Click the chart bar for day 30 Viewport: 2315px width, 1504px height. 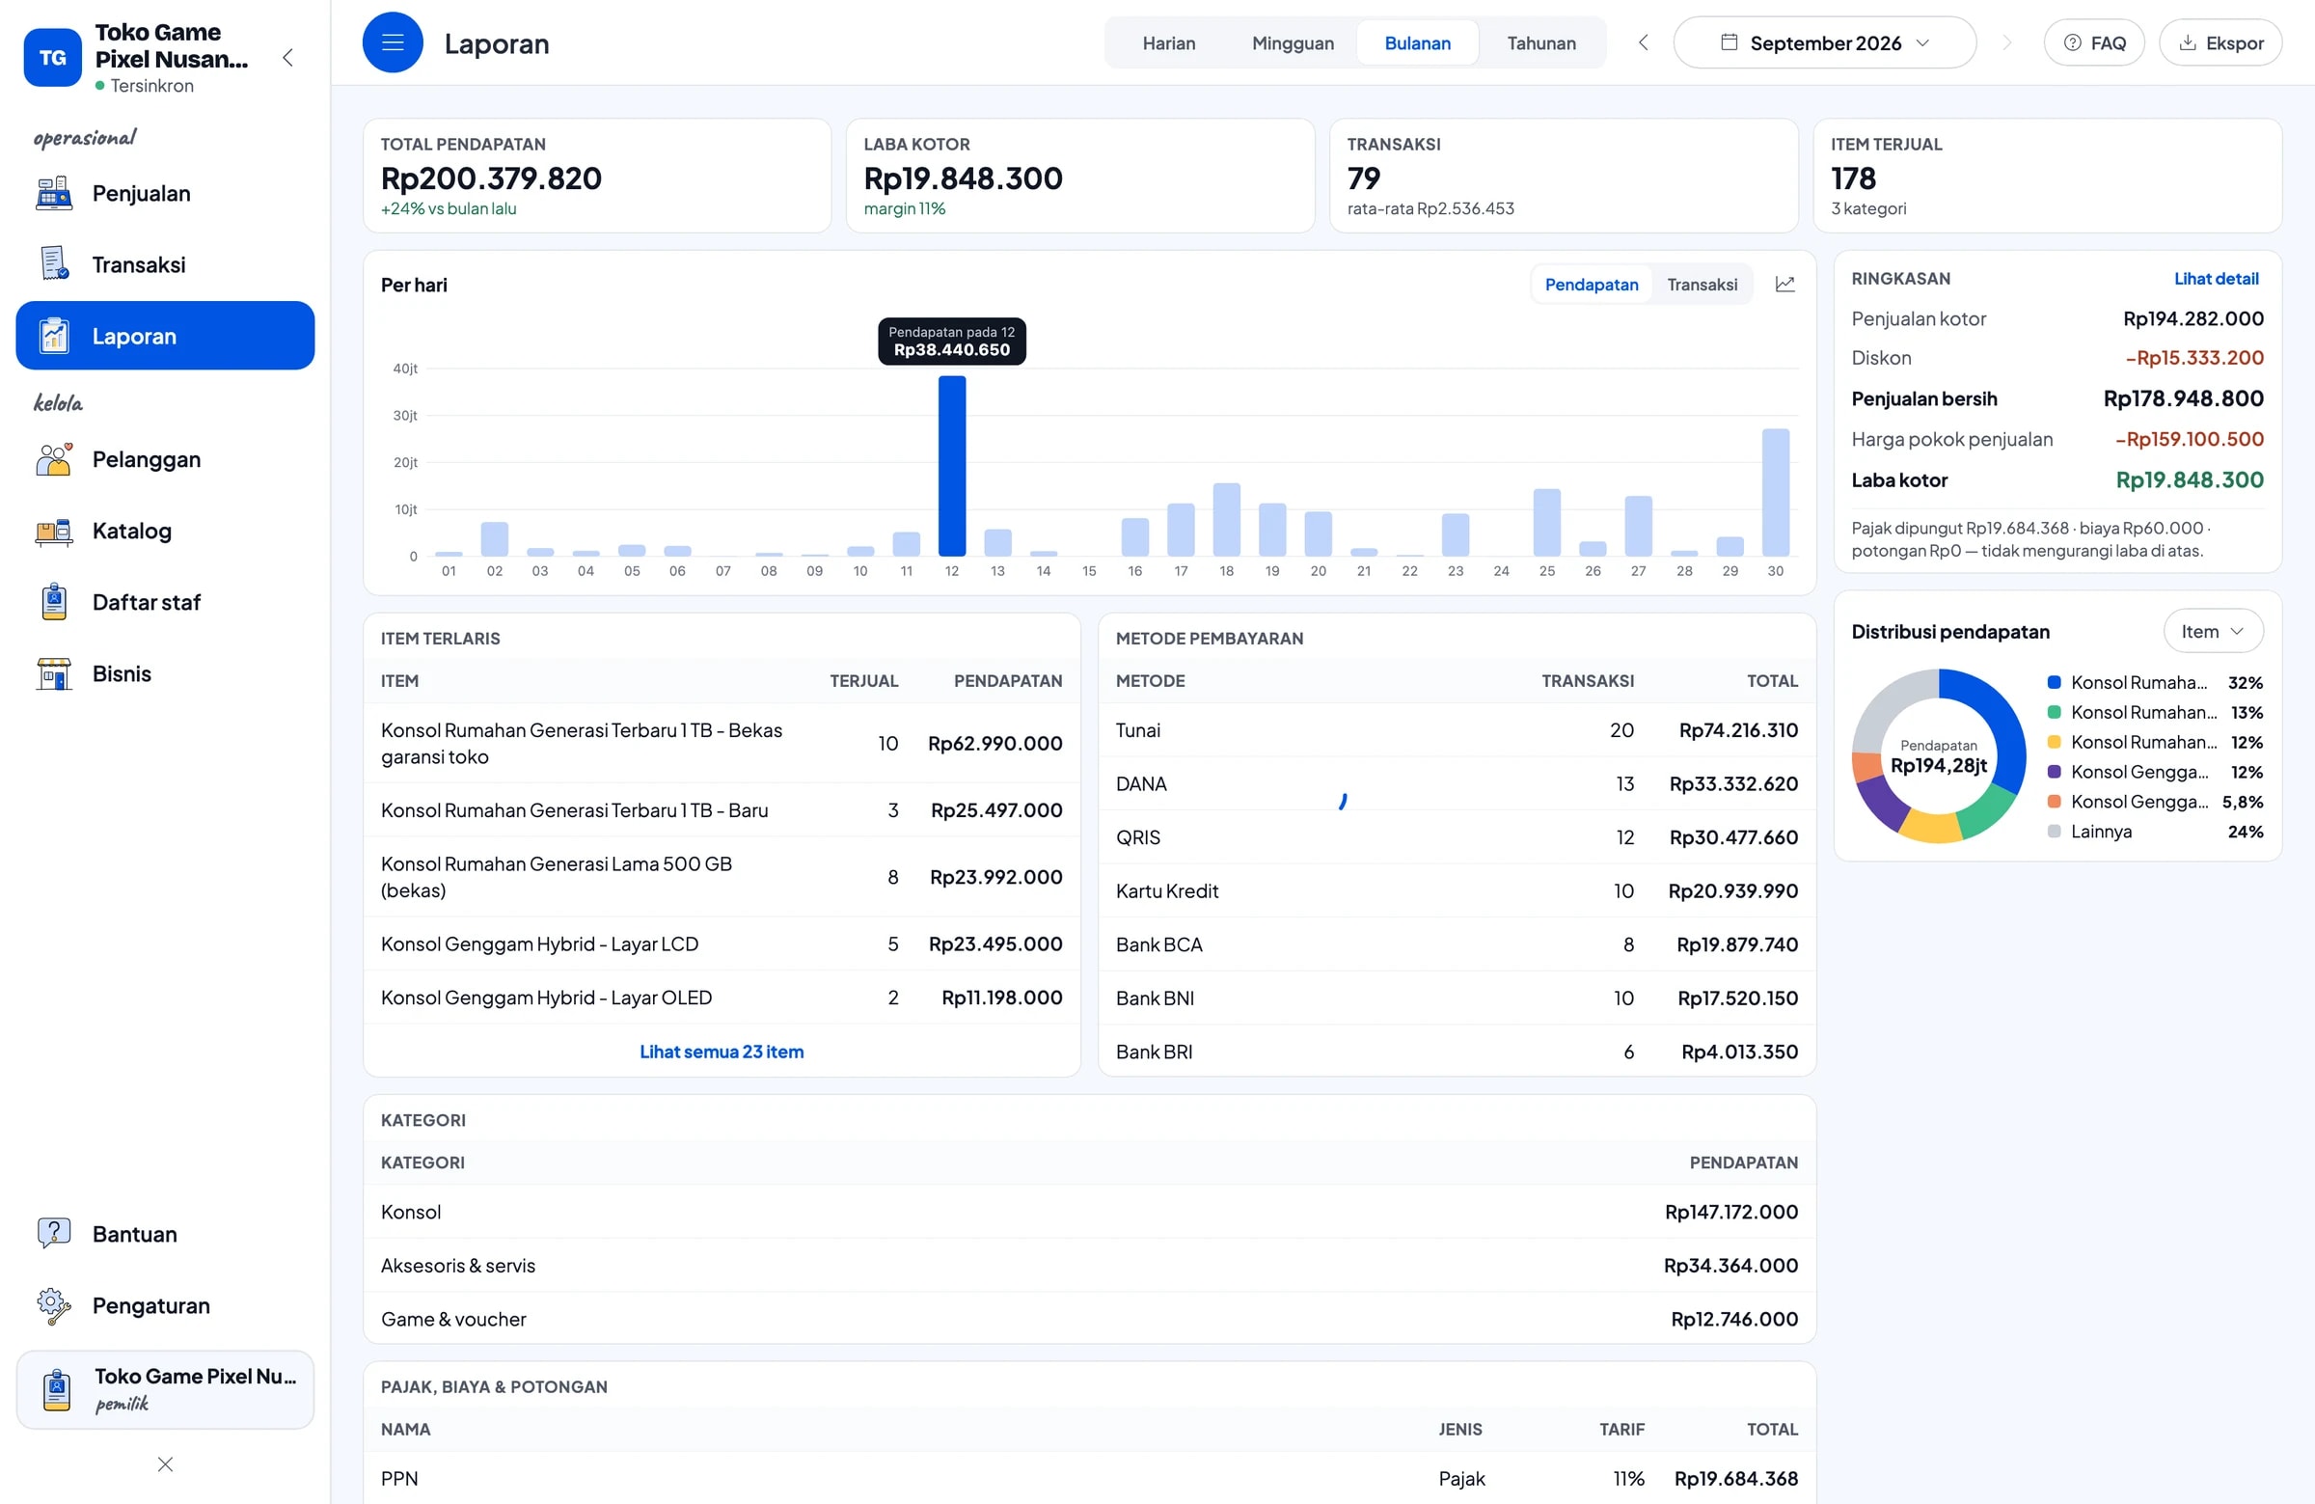tap(1775, 492)
